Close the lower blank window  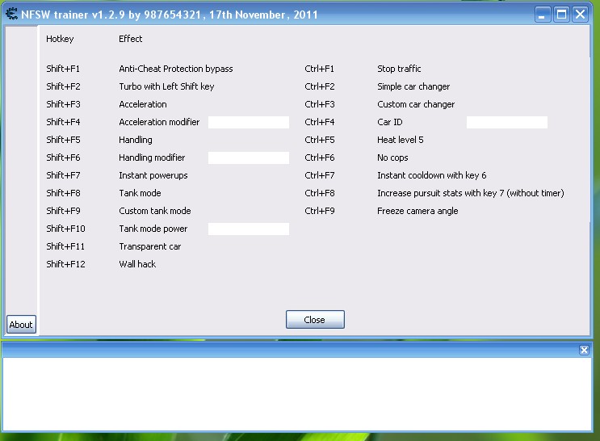[584, 350]
